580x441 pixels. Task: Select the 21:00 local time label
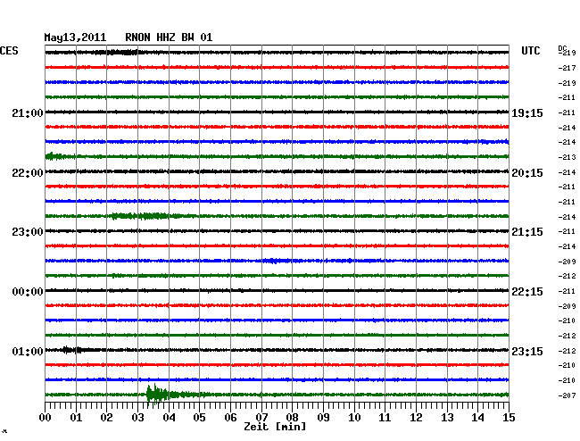pos(28,112)
